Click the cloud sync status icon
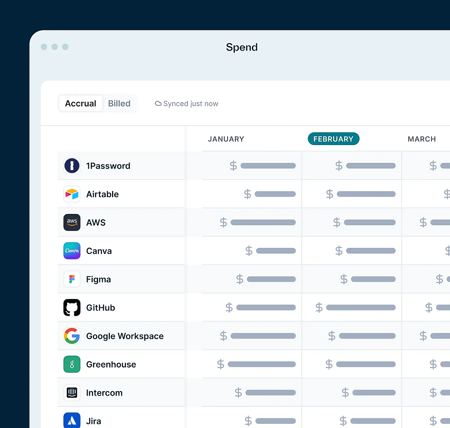The height and width of the screenshot is (428, 450). (x=158, y=104)
